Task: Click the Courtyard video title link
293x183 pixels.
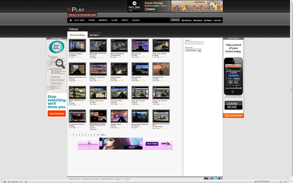Action: pyautogui.click(x=76, y=124)
